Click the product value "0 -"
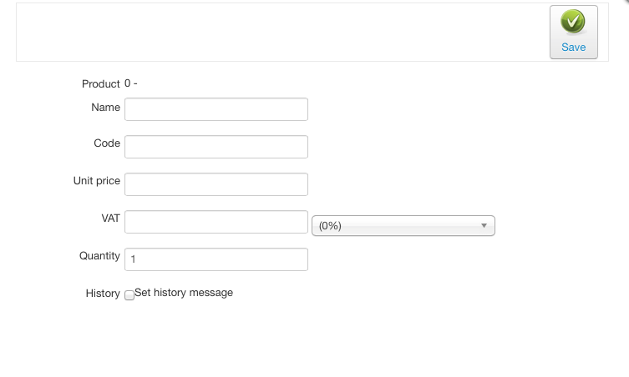 coord(131,83)
